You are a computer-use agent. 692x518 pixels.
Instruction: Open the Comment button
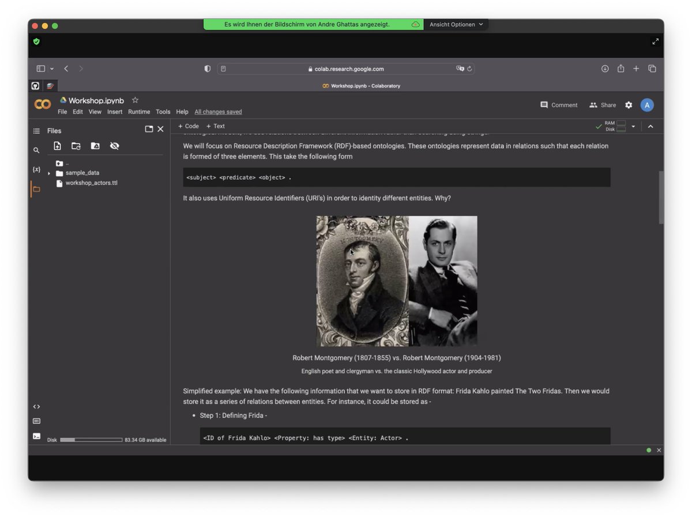tap(559, 105)
